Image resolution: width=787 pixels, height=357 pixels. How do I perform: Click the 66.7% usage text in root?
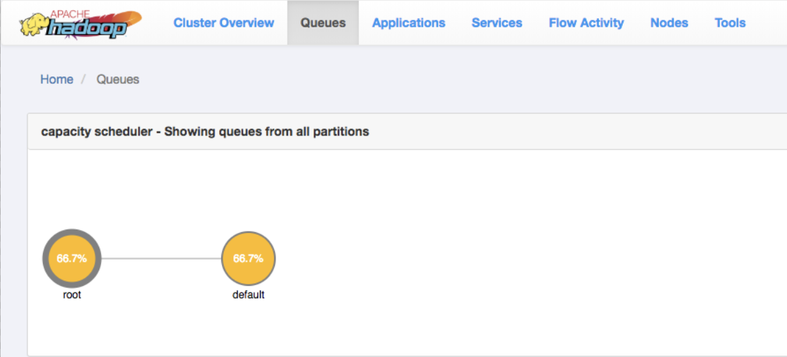click(x=72, y=258)
